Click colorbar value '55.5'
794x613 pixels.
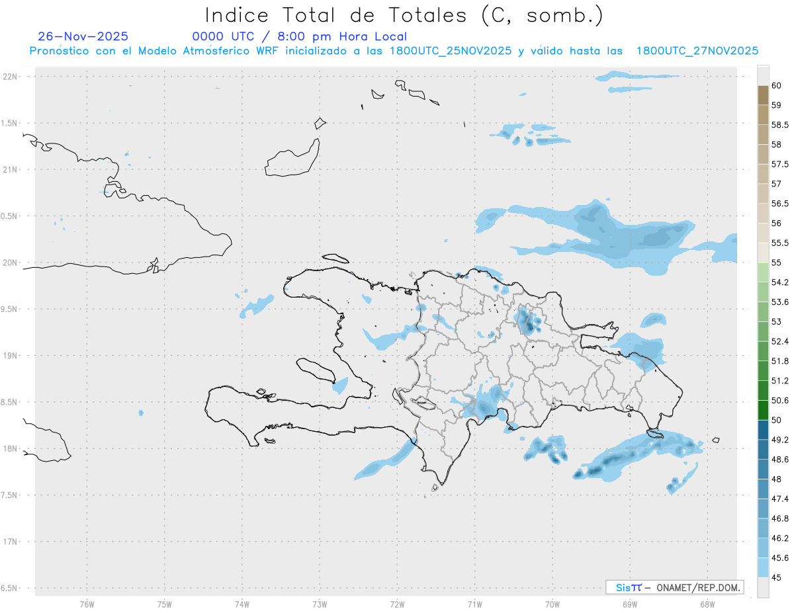[780, 243]
